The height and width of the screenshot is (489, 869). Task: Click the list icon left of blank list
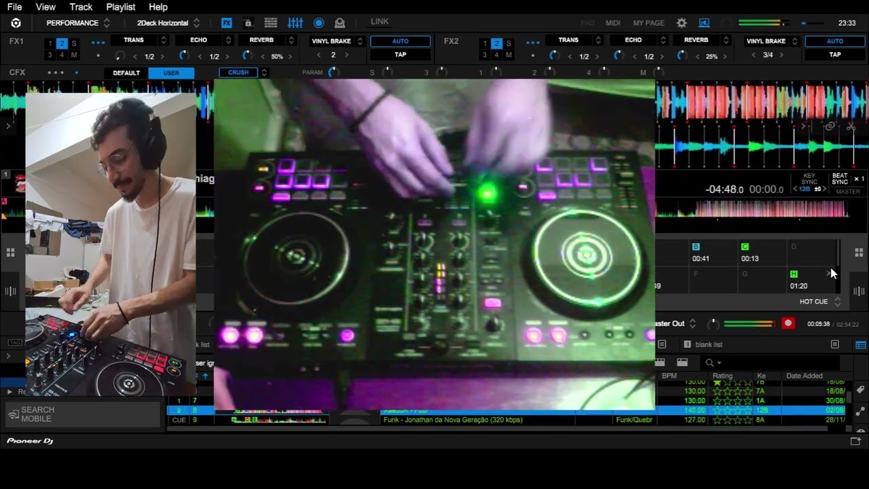tap(662, 345)
